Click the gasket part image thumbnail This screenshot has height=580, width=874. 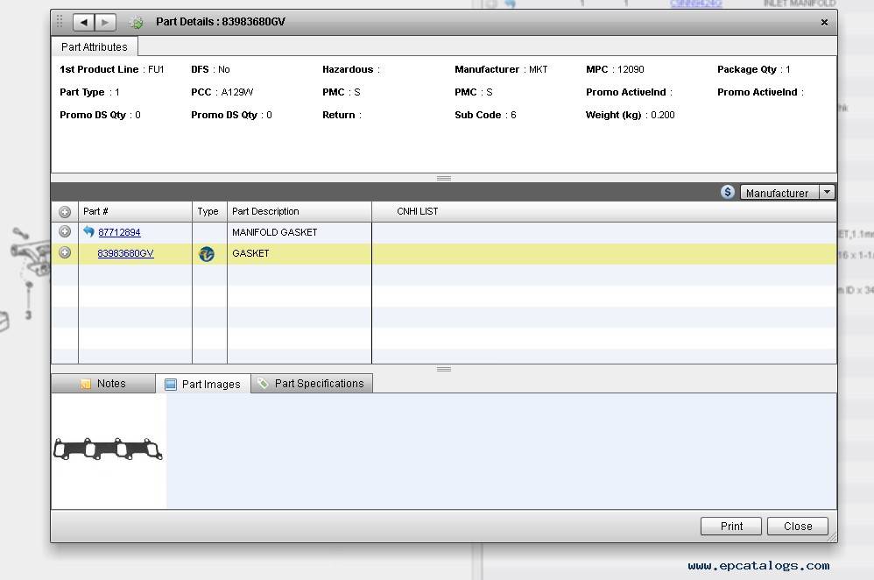pyautogui.click(x=109, y=450)
